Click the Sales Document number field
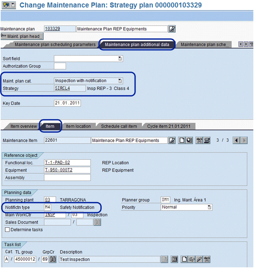The image size is (254, 268). [58, 222]
